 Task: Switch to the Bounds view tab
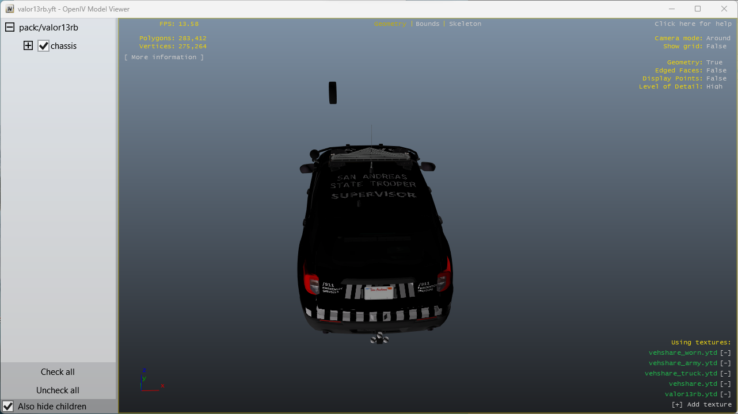pos(427,24)
